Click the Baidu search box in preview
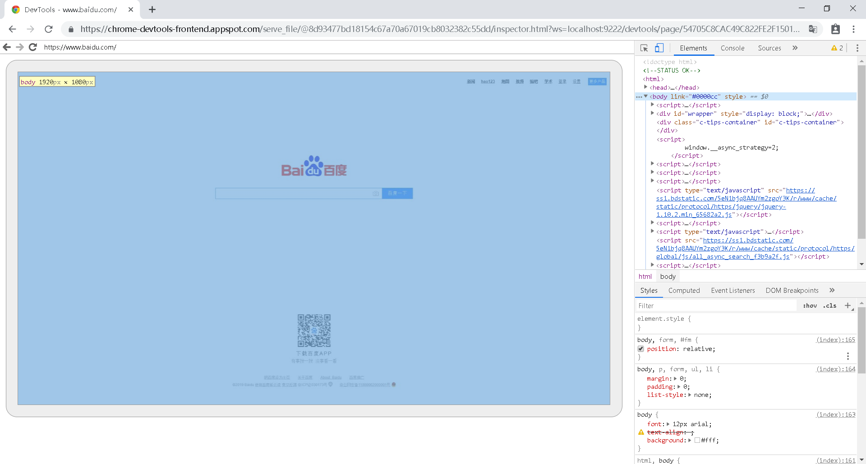 click(298, 193)
